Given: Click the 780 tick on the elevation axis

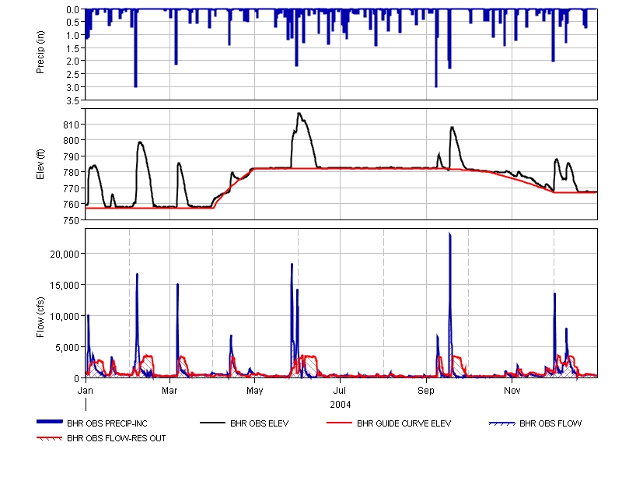Looking at the screenshot, I should [72, 173].
